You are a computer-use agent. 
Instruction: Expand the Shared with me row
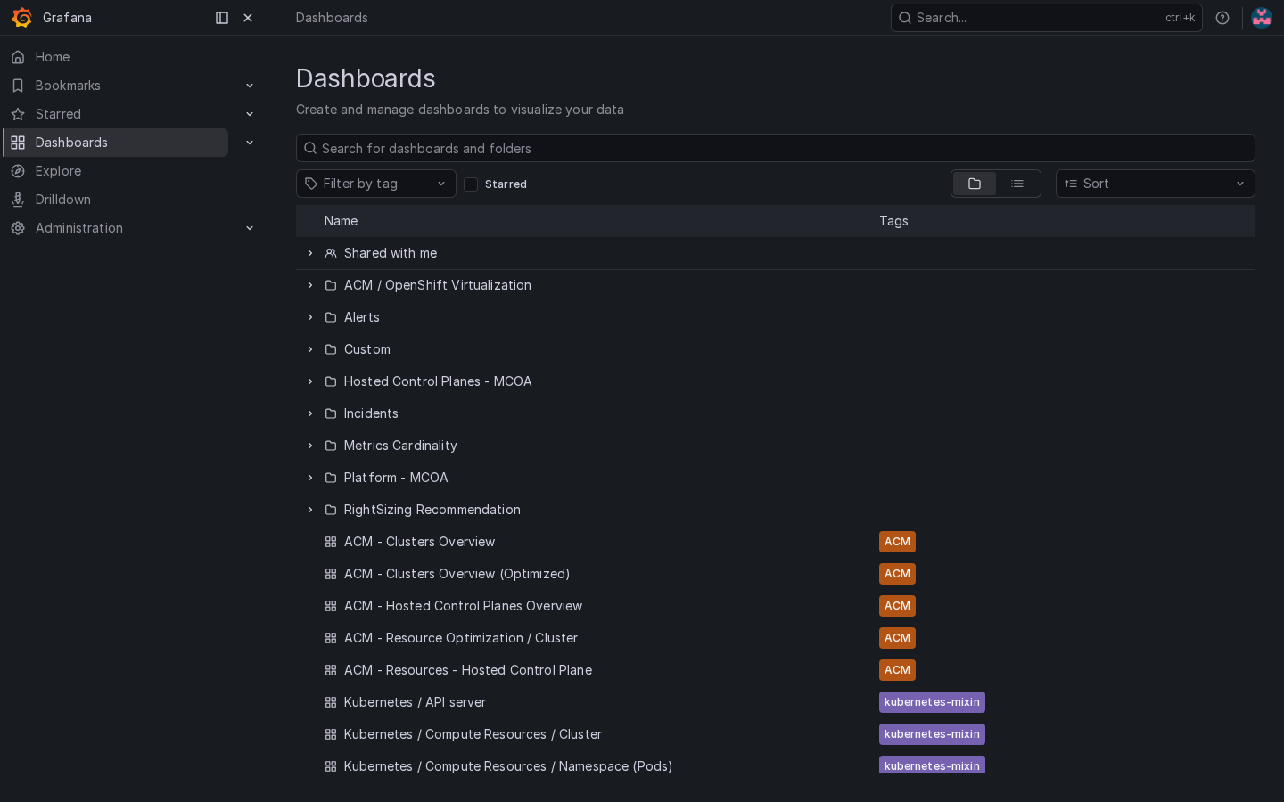(x=310, y=253)
